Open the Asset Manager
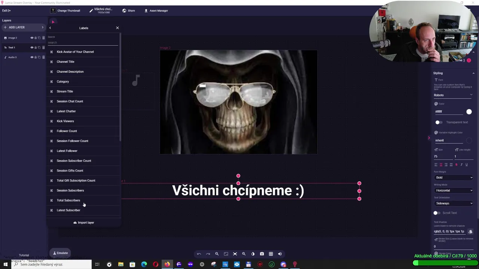Image resolution: width=479 pixels, height=269 pixels. pyautogui.click(x=156, y=10)
